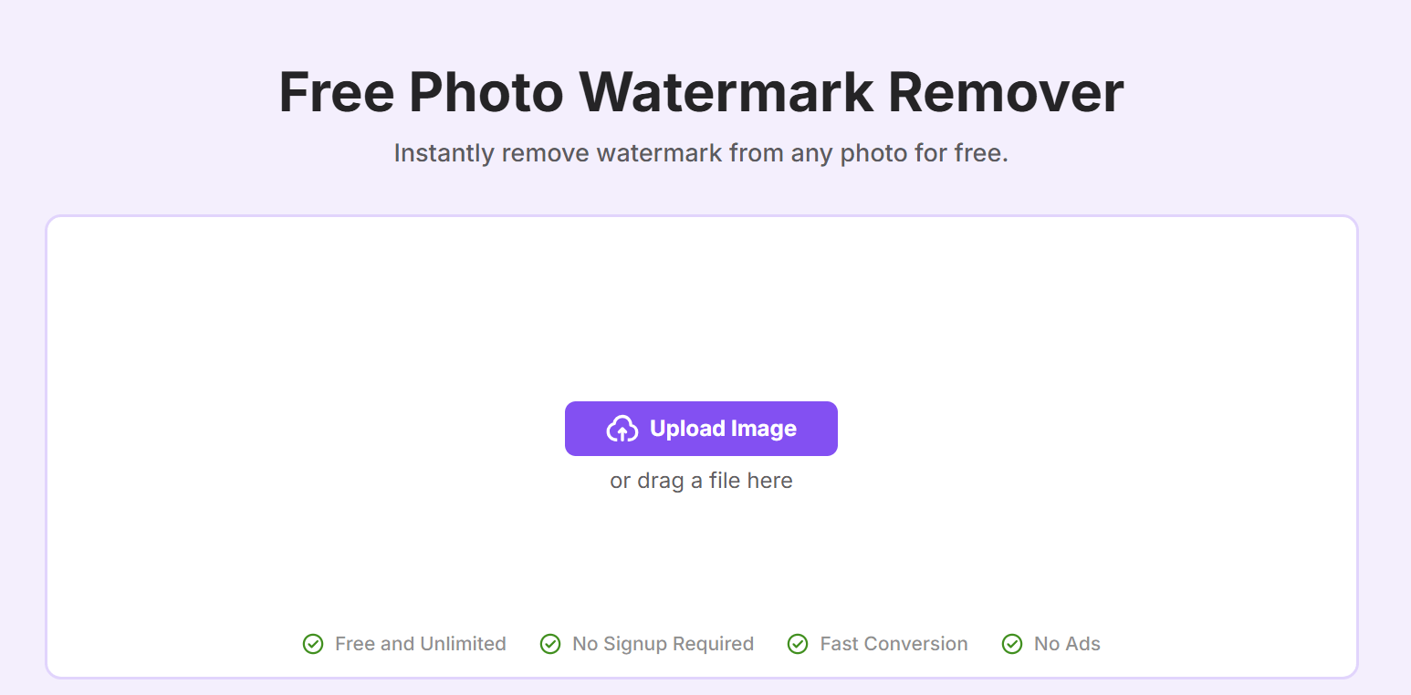The width and height of the screenshot is (1411, 695).
Task: Click the checkmark icon beside Fast Conversion
Action: coord(798,644)
